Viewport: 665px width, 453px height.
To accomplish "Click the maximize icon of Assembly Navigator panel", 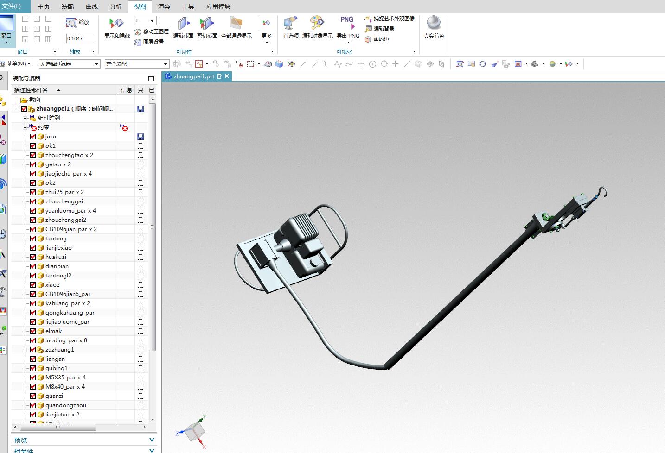I will tap(151, 78).
